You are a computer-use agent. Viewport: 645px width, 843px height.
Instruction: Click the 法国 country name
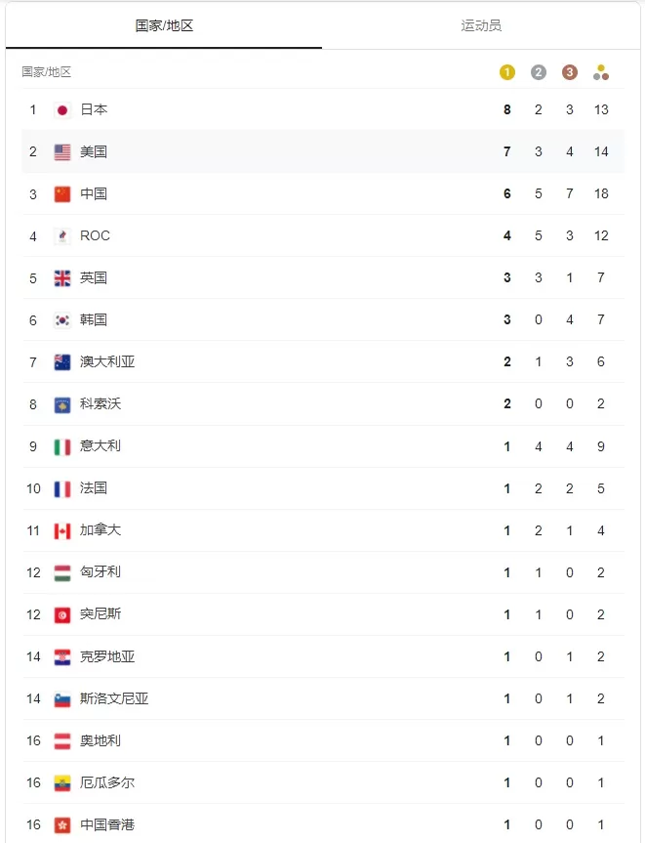(x=94, y=487)
